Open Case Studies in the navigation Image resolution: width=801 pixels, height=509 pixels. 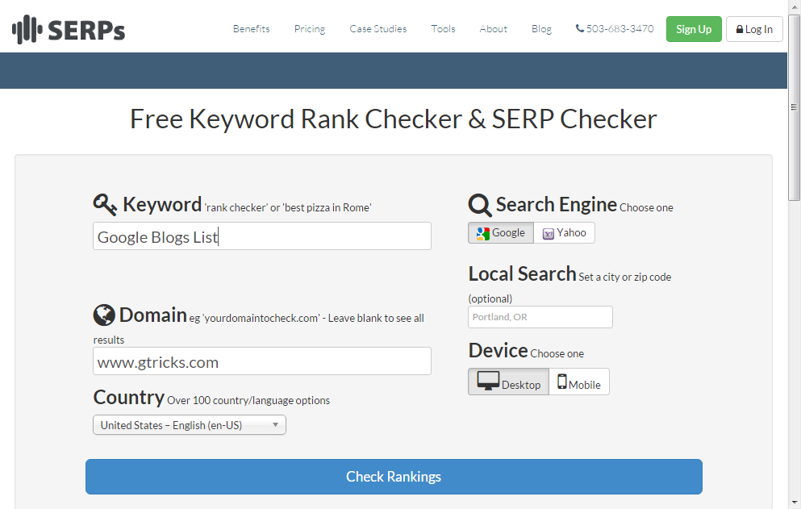coord(378,29)
